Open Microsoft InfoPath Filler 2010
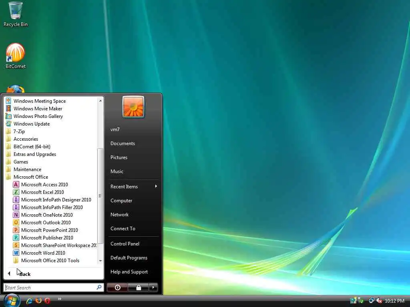The width and height of the screenshot is (410, 307). [51, 207]
